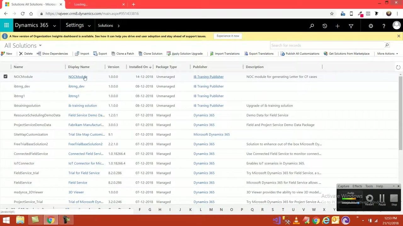Open Get Solutions from Marketplace
The width and height of the screenshot is (403, 226).
click(346, 54)
